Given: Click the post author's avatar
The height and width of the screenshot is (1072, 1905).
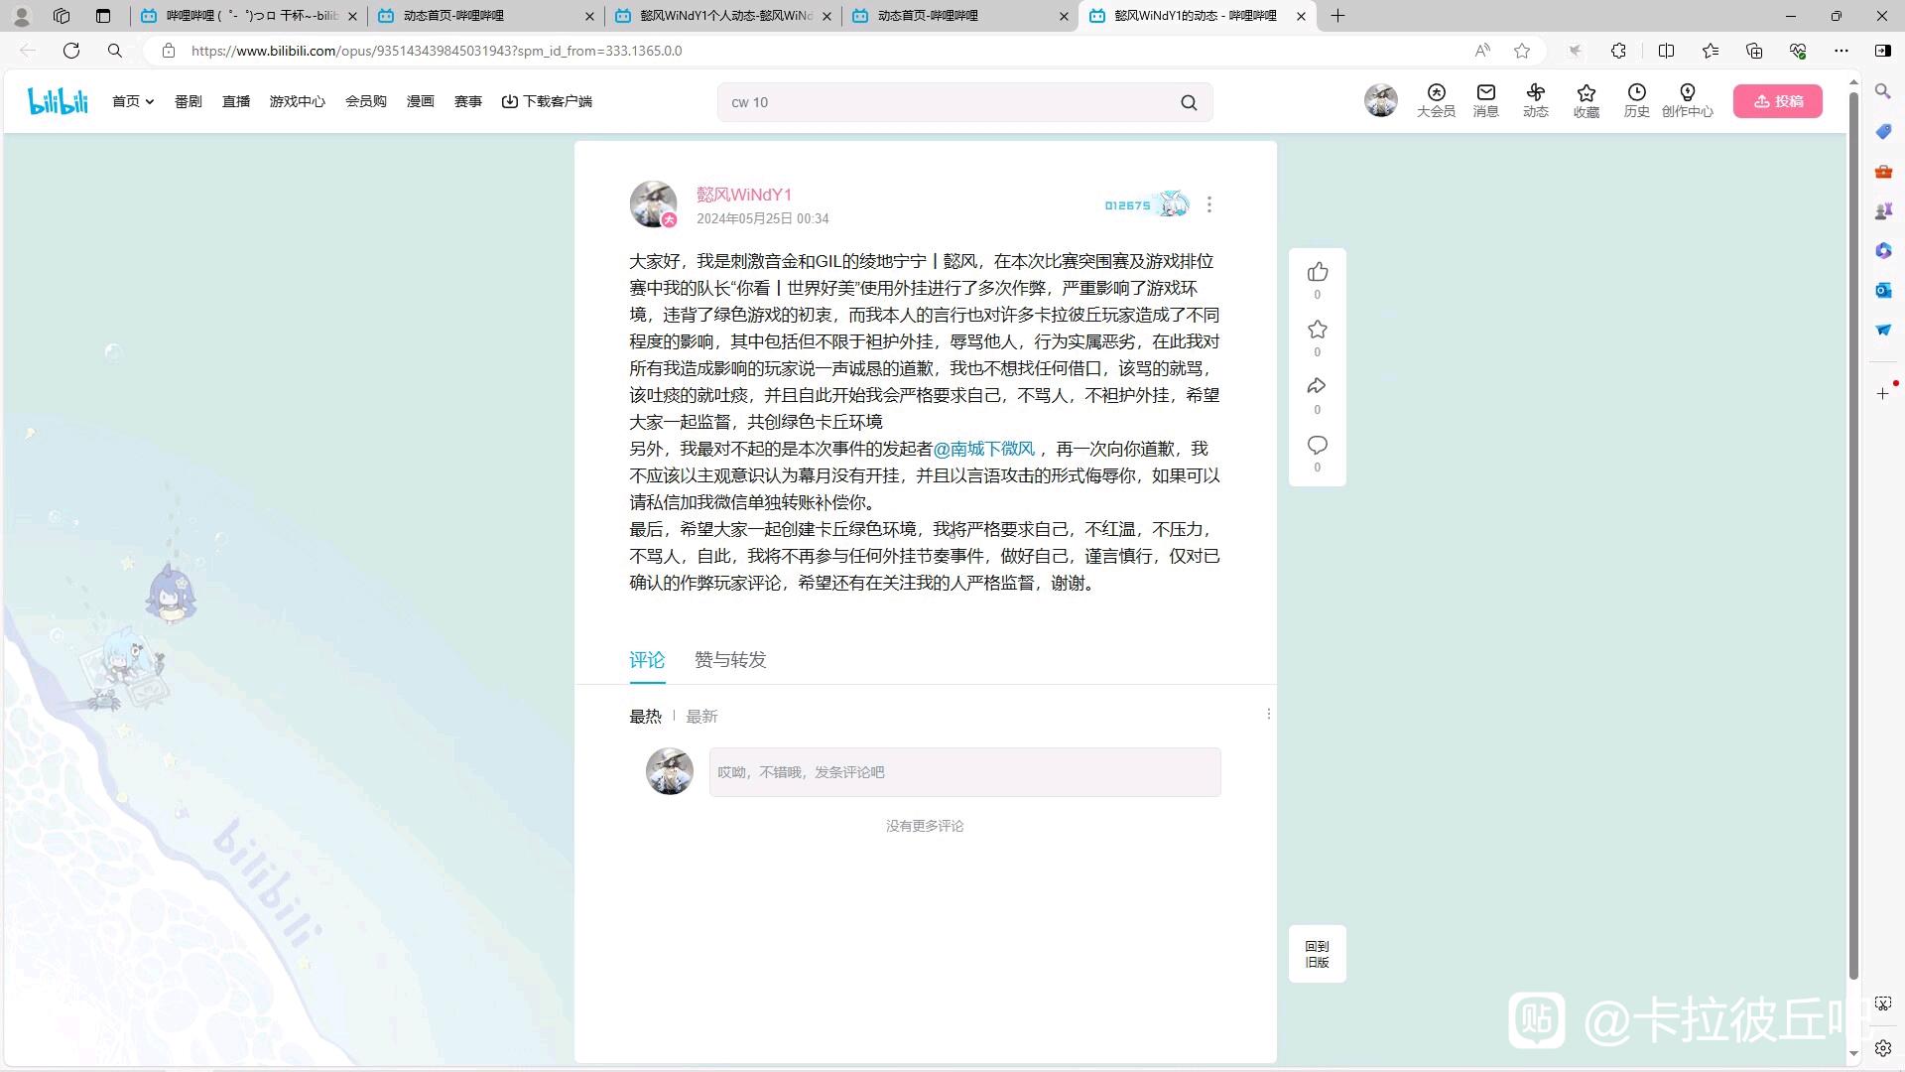Looking at the screenshot, I should (653, 204).
